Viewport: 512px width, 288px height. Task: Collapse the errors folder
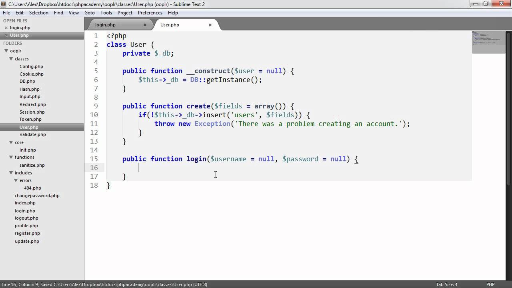(16, 180)
